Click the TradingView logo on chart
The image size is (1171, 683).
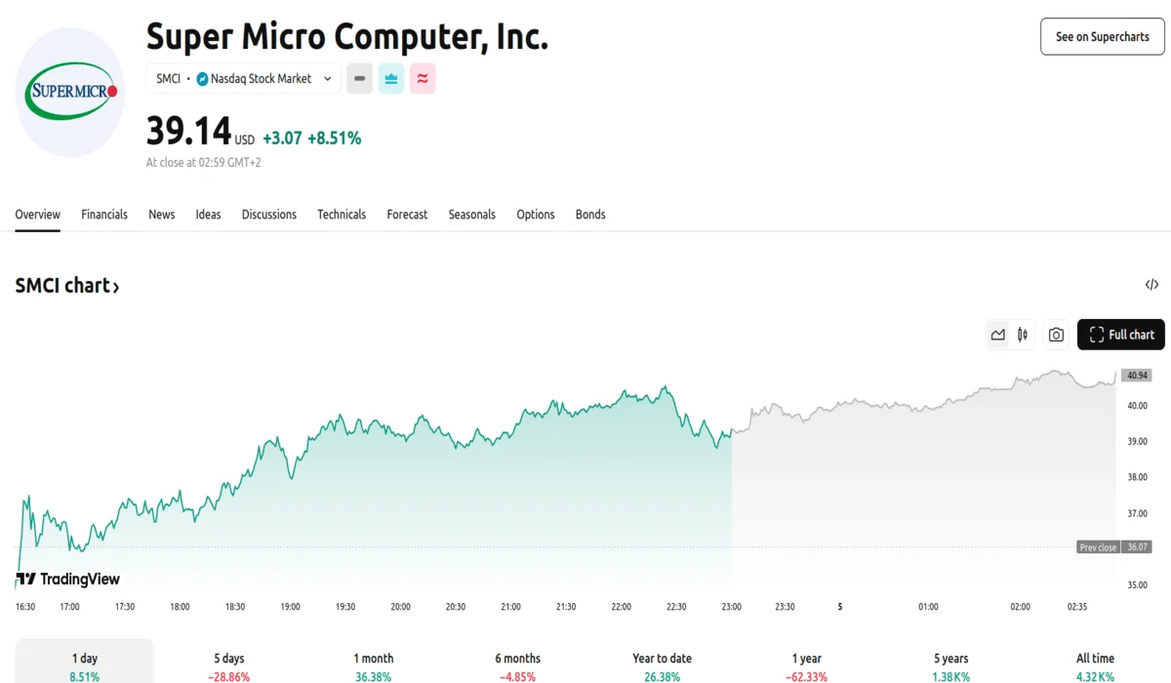[68, 580]
